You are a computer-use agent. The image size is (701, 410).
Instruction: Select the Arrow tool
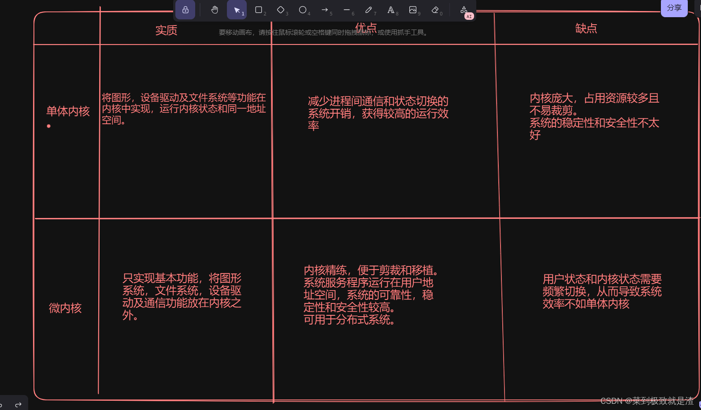click(x=325, y=10)
